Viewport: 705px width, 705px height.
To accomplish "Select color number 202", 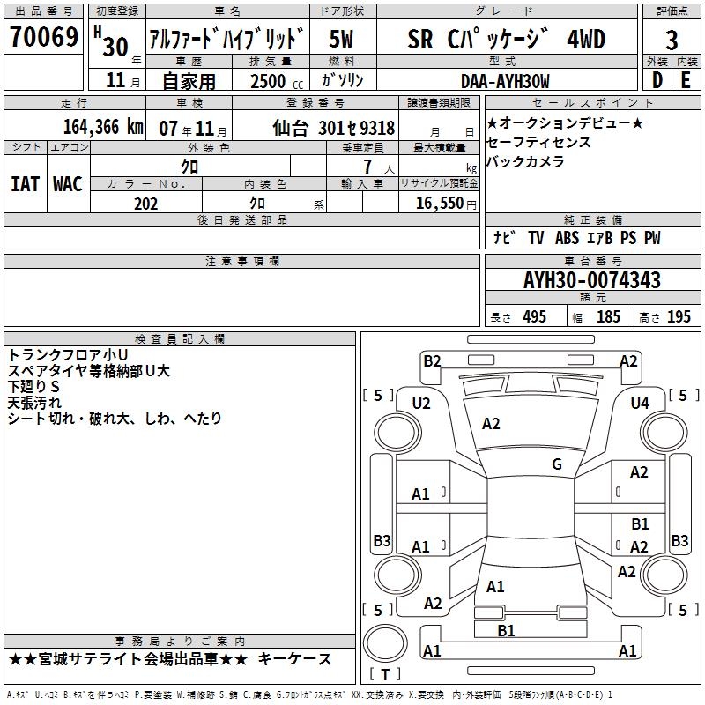I will pos(145,204).
